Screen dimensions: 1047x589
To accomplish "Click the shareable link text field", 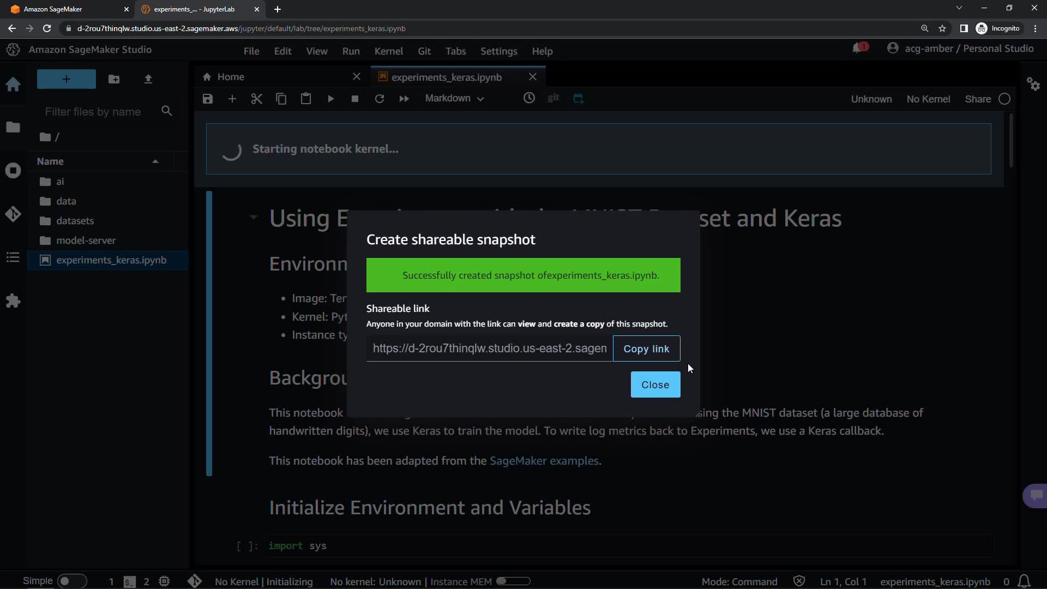I will pyautogui.click(x=489, y=348).
